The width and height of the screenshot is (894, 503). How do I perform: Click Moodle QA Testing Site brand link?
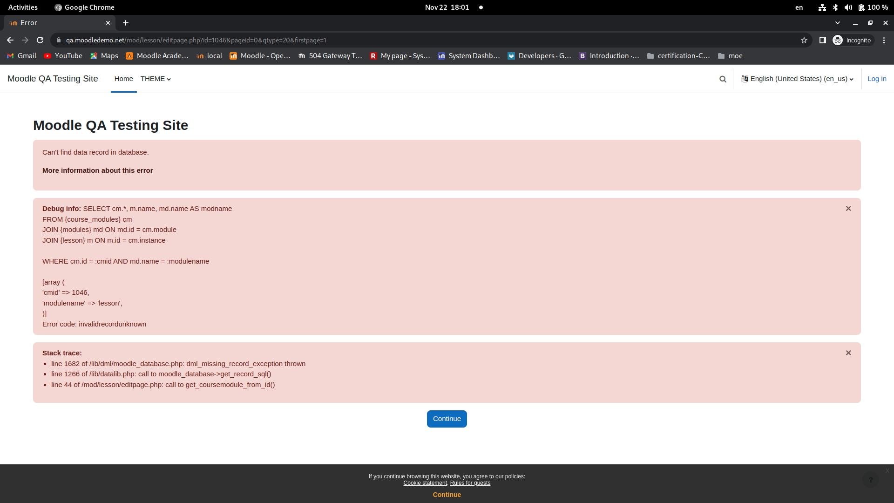[53, 79]
